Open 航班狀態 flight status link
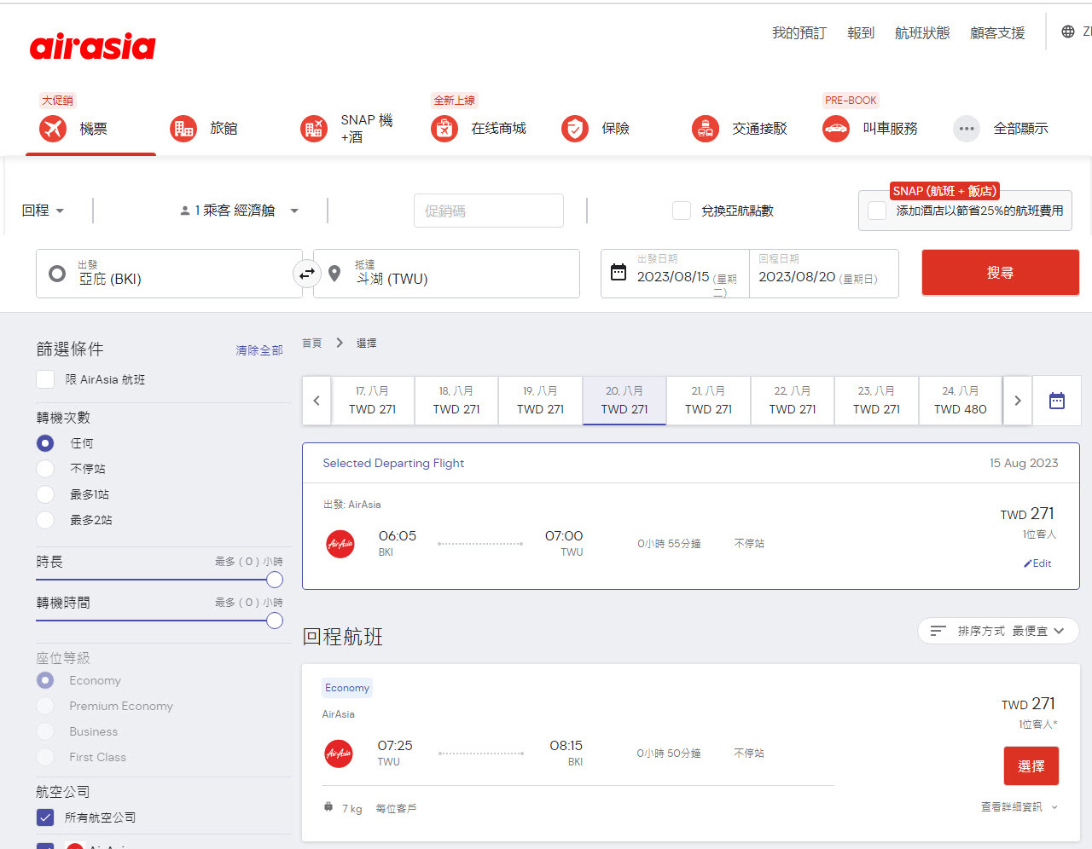Viewport: 1092px width, 849px height. (x=922, y=32)
